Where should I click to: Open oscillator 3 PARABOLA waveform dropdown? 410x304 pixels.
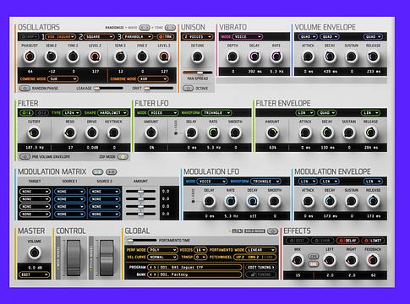(x=137, y=37)
